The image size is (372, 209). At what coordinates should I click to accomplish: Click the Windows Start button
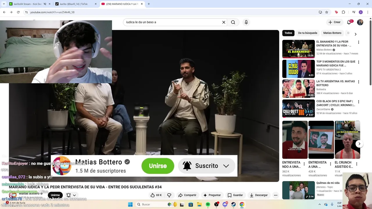point(130,204)
